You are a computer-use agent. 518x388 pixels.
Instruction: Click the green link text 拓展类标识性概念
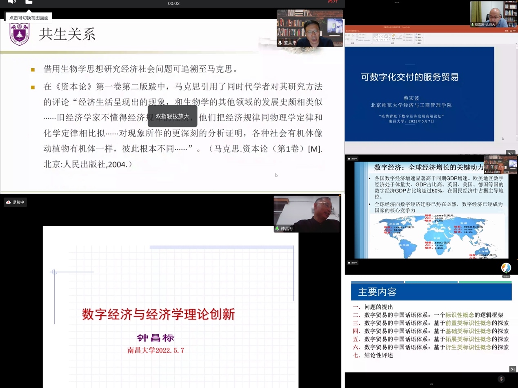[468, 339]
